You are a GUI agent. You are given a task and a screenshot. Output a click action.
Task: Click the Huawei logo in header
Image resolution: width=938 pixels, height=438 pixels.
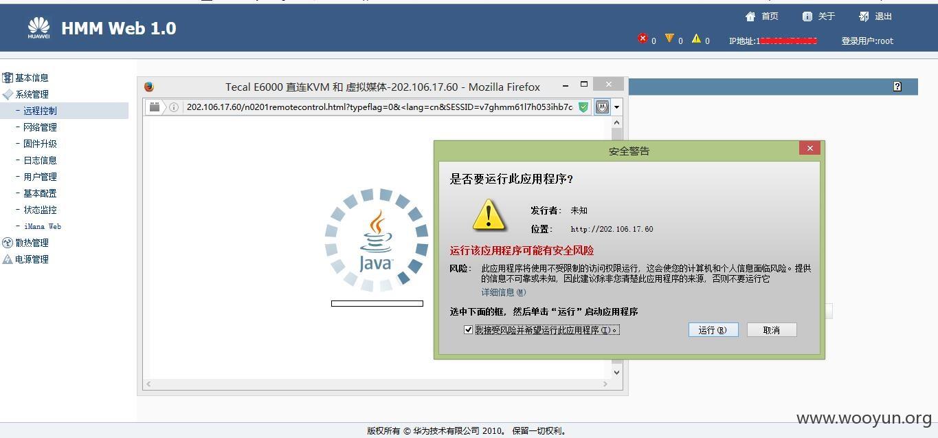pos(38,28)
